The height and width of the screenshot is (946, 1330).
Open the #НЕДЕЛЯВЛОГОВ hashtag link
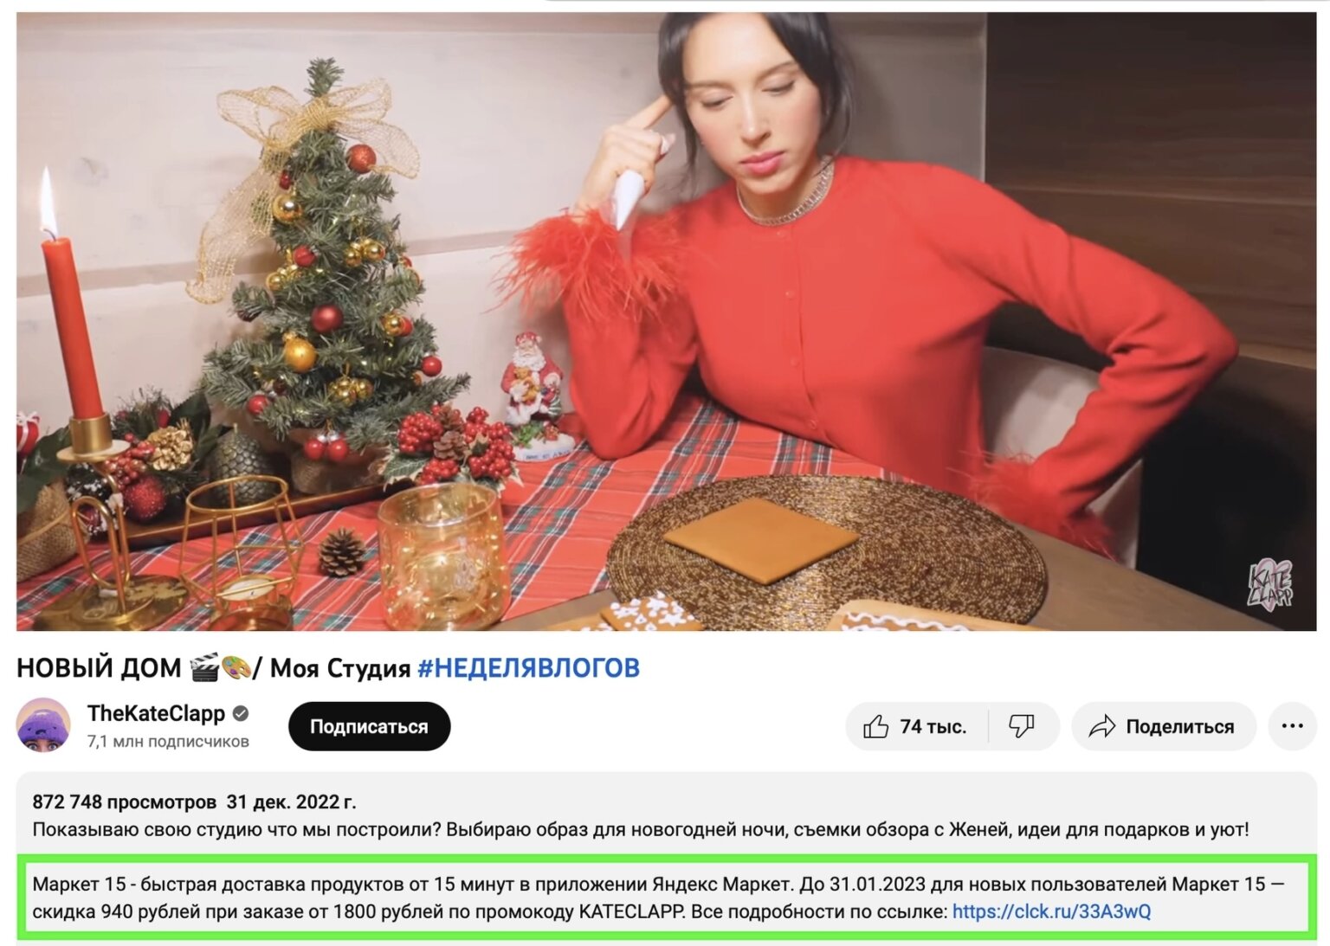(x=528, y=667)
